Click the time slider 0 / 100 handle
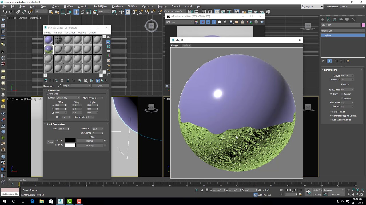The height and width of the screenshot is (205, 366). tap(23, 179)
